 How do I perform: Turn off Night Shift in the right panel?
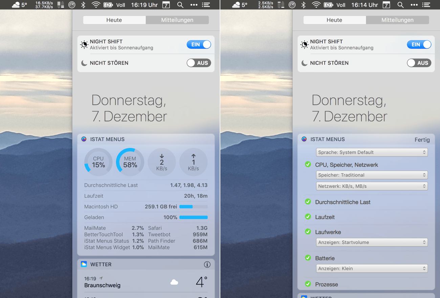(419, 44)
